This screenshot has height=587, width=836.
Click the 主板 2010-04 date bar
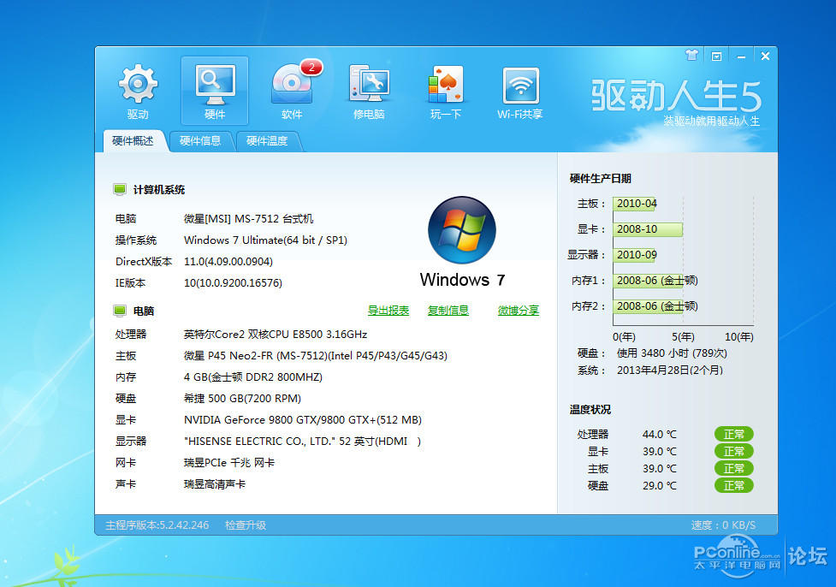pyautogui.click(x=634, y=204)
